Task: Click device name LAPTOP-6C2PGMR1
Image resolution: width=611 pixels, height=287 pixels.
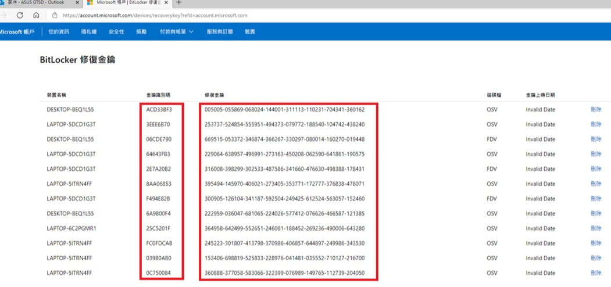Action: click(x=72, y=228)
